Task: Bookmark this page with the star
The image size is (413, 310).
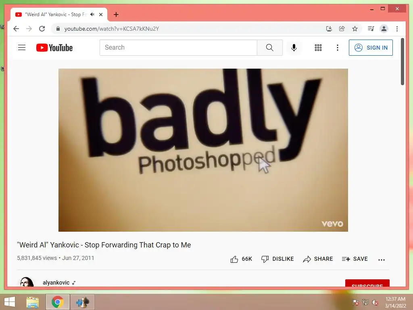Action: click(355, 29)
